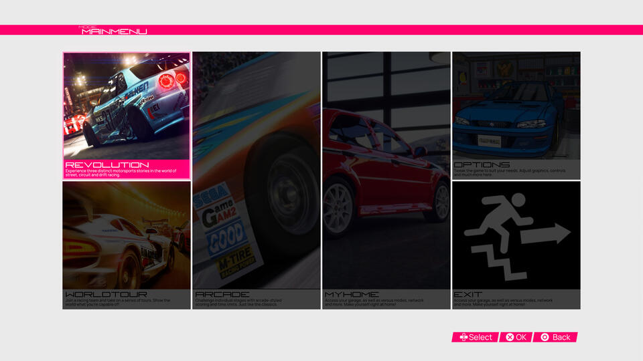Open the My Home menu label

tap(352, 294)
